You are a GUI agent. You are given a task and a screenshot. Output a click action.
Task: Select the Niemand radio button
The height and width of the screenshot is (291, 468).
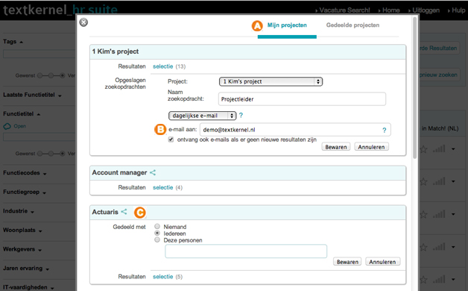click(157, 226)
